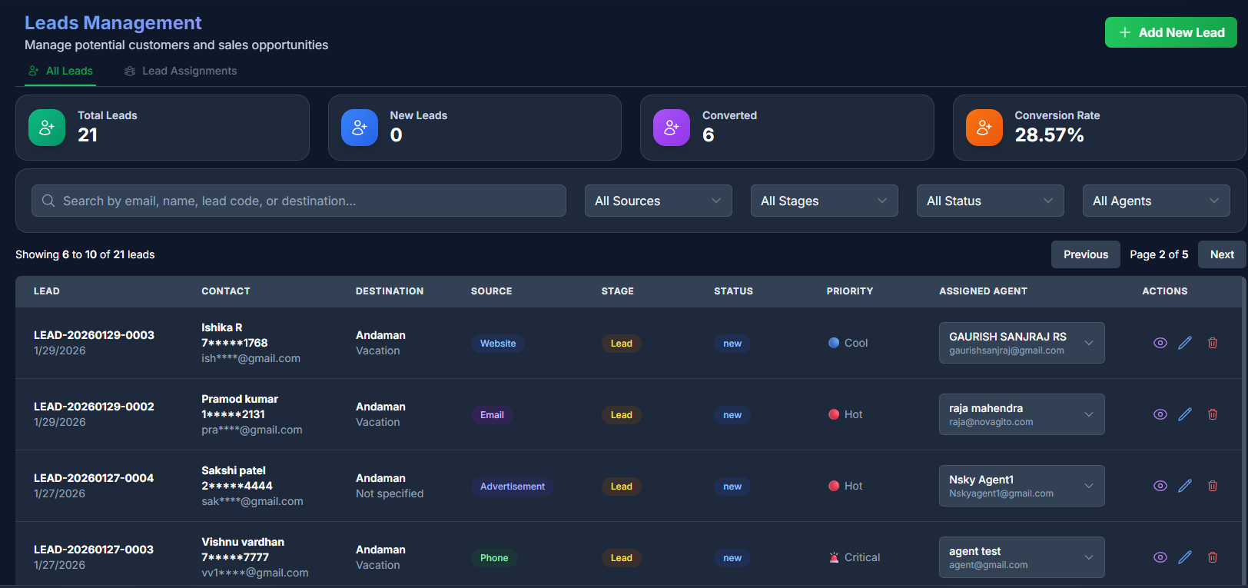The width and height of the screenshot is (1248, 588).
Task: Click the purple Converted card icon
Action: tap(672, 128)
